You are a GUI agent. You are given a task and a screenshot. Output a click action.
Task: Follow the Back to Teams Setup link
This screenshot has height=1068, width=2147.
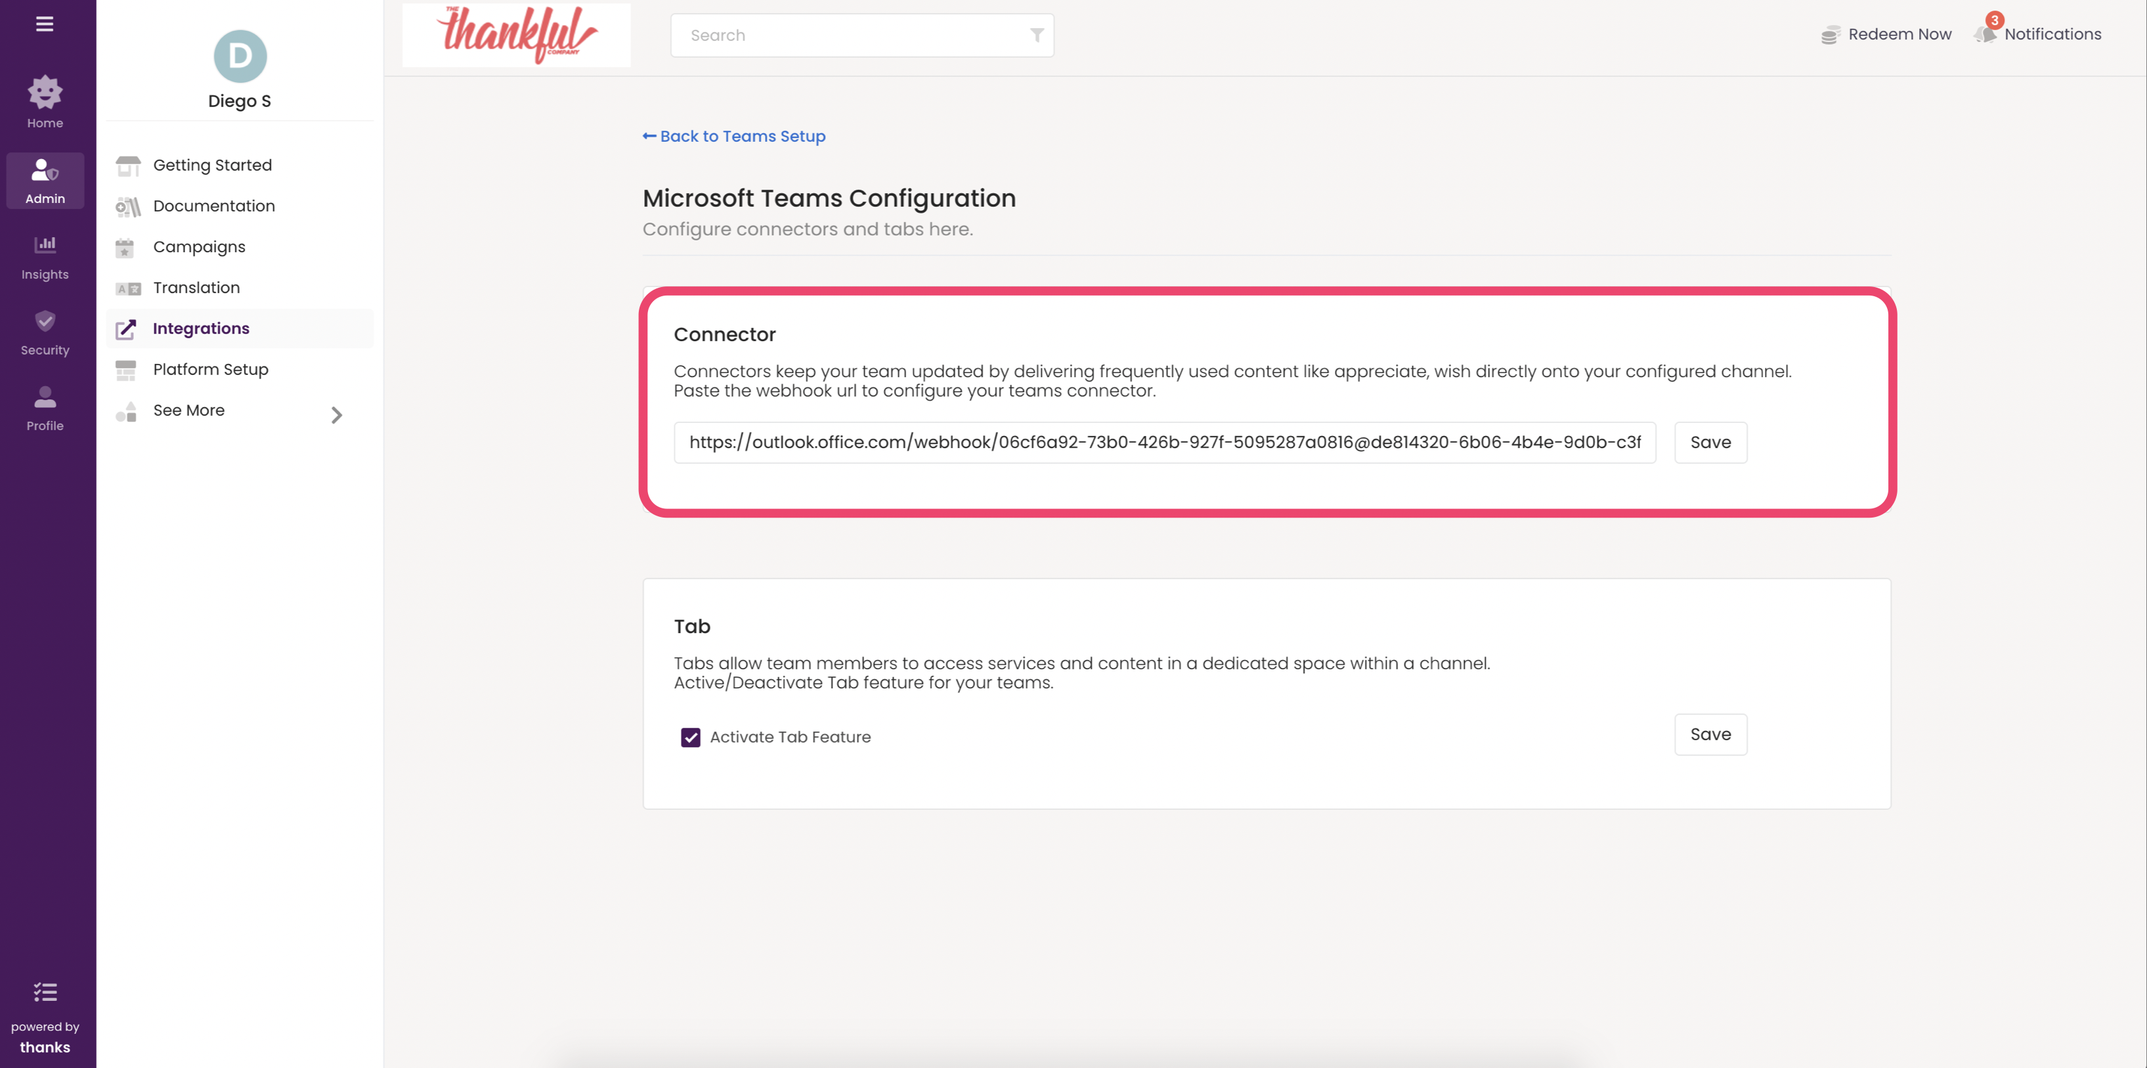(x=733, y=136)
